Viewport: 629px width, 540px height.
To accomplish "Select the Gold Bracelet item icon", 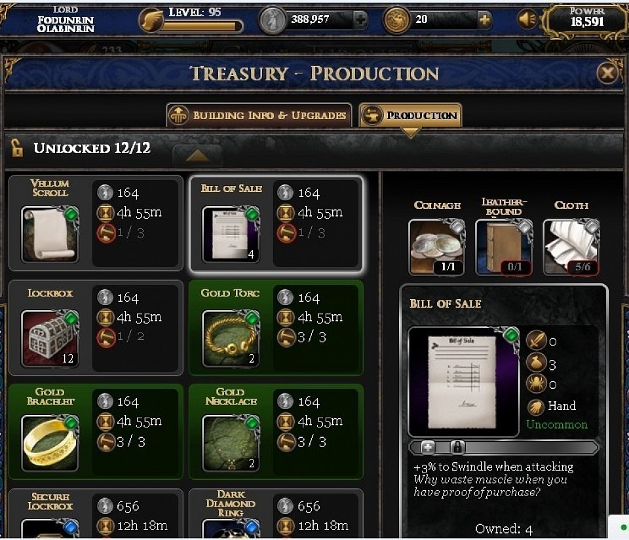I will point(50,442).
